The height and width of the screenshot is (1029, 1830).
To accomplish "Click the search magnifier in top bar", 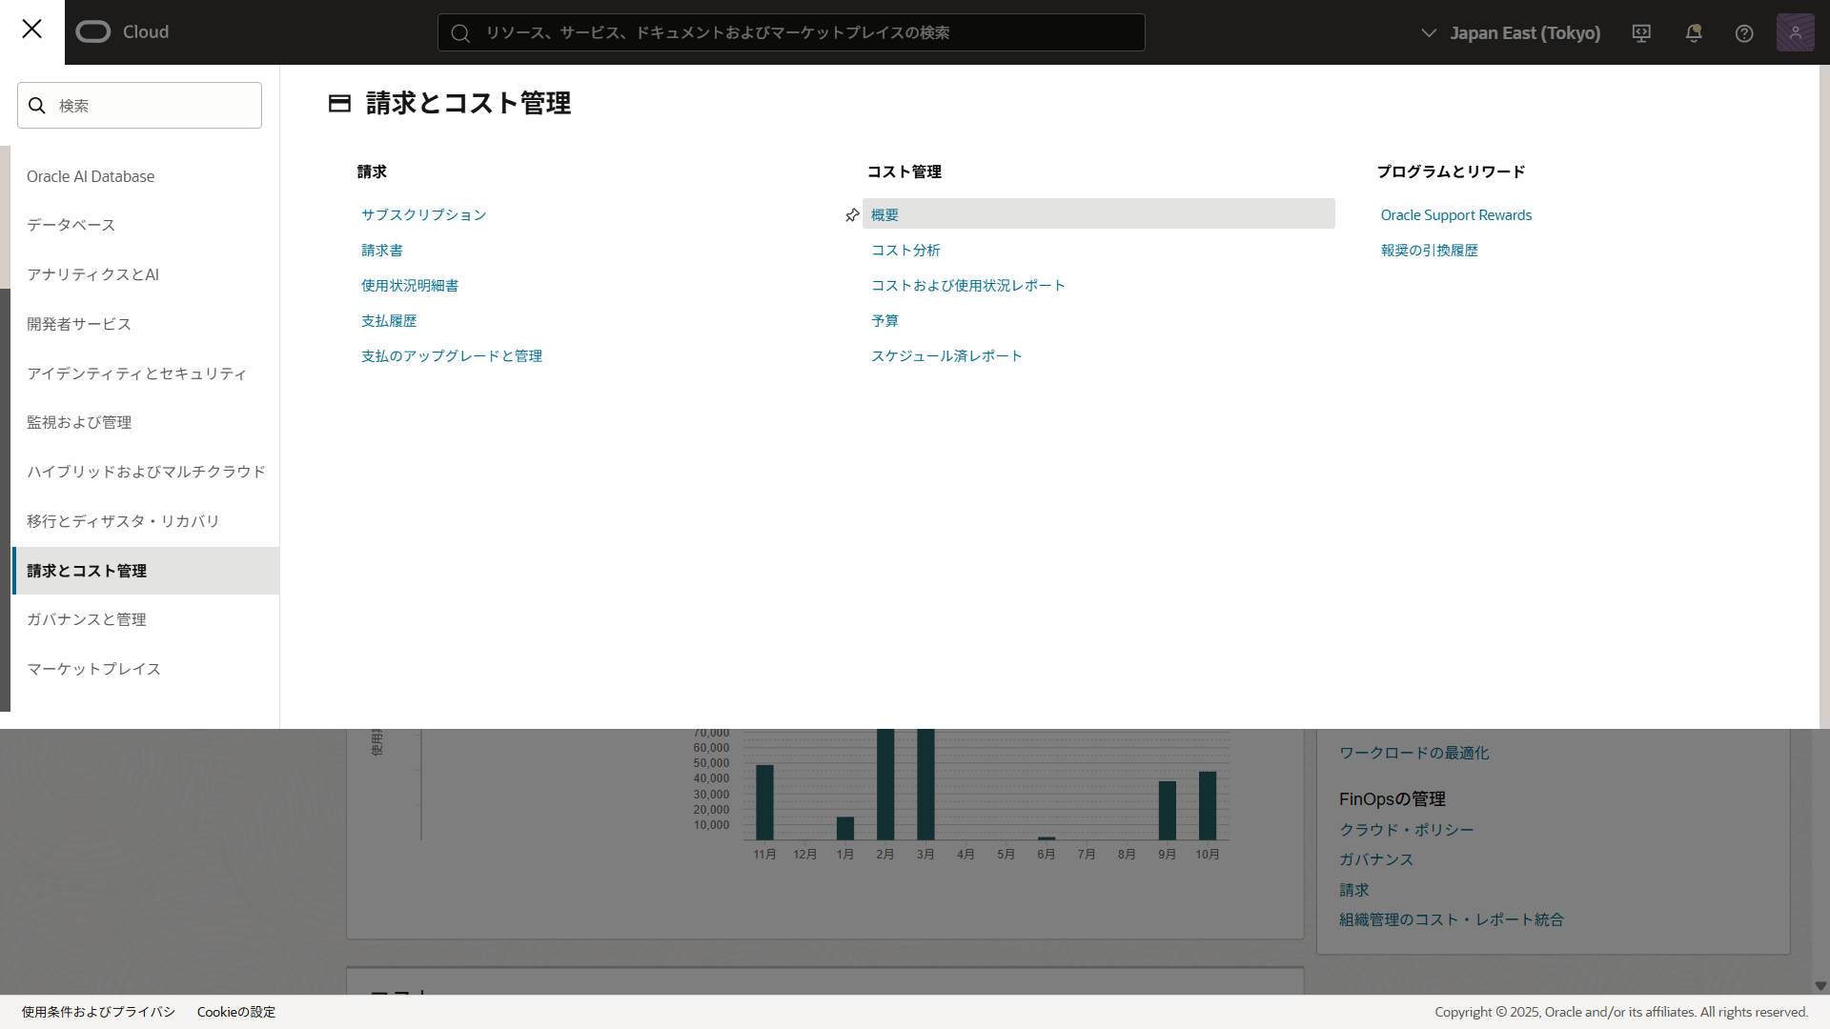I will click(460, 33).
